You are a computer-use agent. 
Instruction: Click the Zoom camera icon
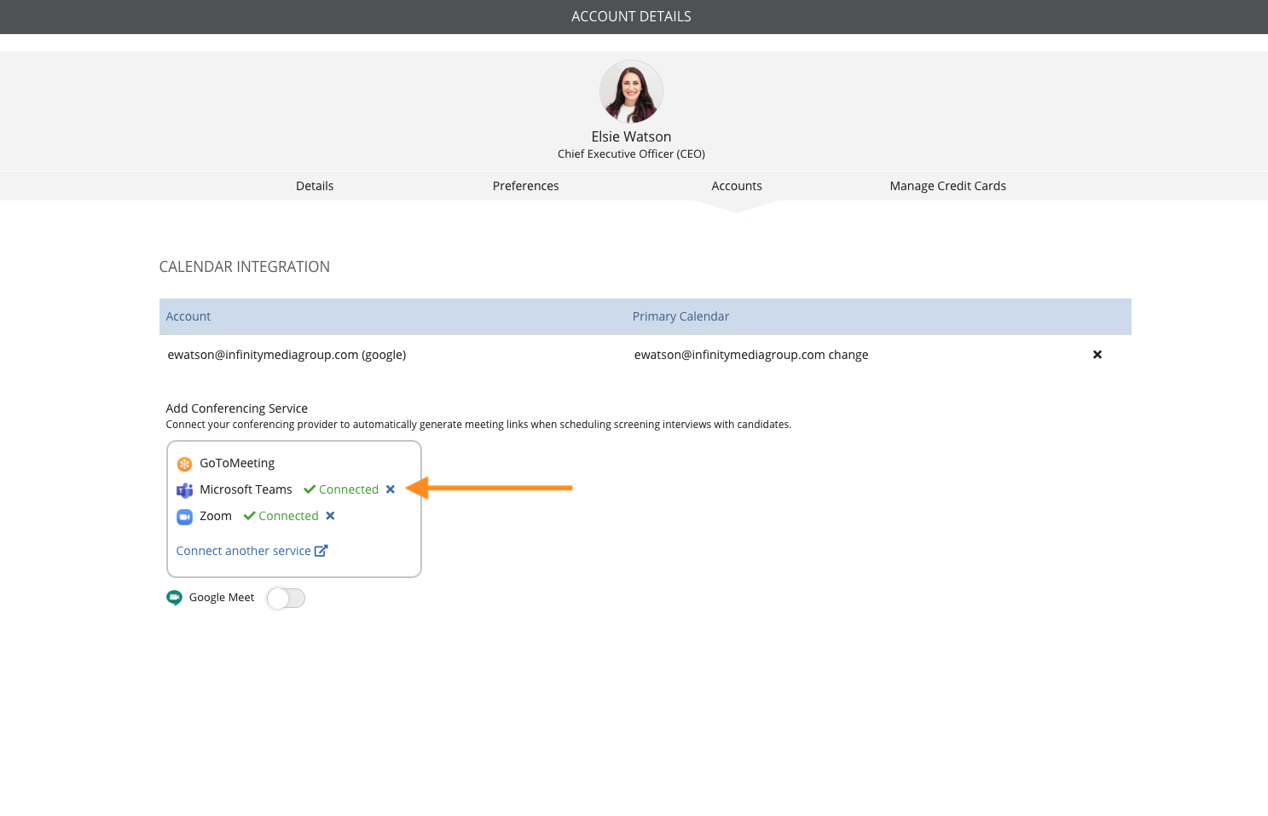[x=184, y=517]
